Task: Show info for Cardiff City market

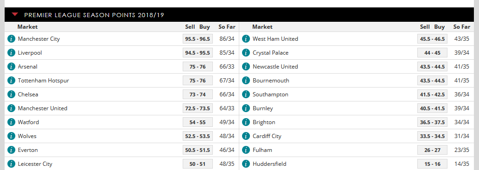Action: tap(246, 136)
